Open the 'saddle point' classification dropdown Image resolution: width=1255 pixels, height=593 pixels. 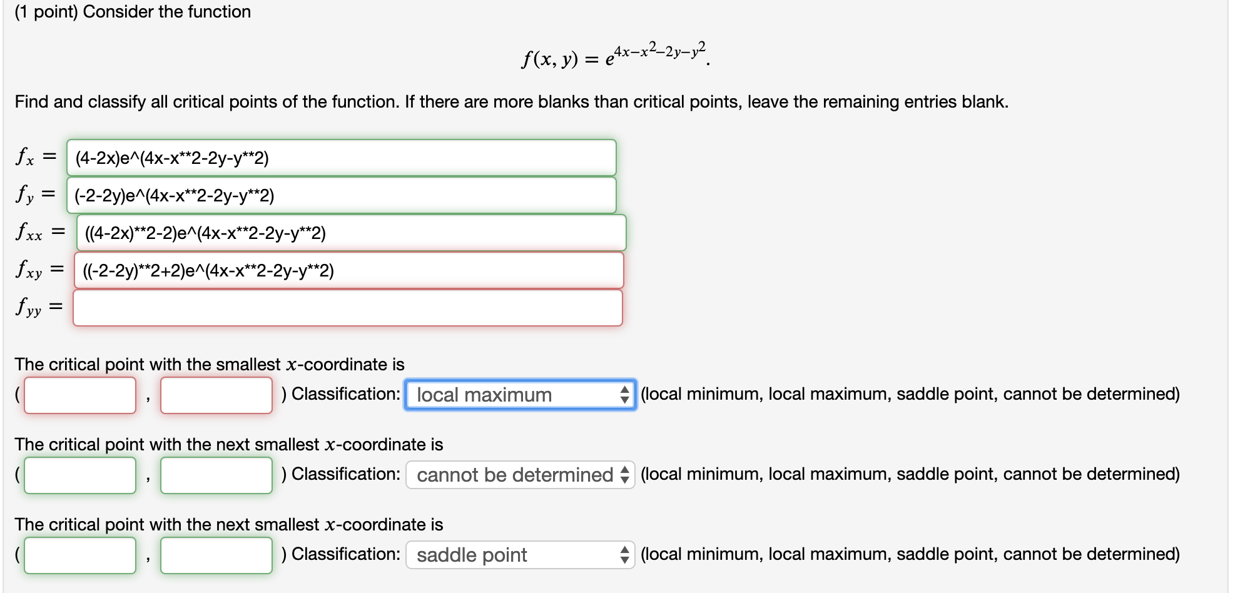point(513,554)
